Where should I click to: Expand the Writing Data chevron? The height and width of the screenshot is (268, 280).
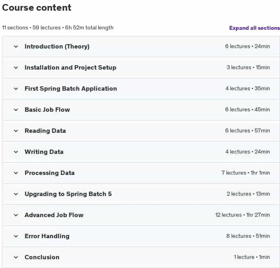16,152
